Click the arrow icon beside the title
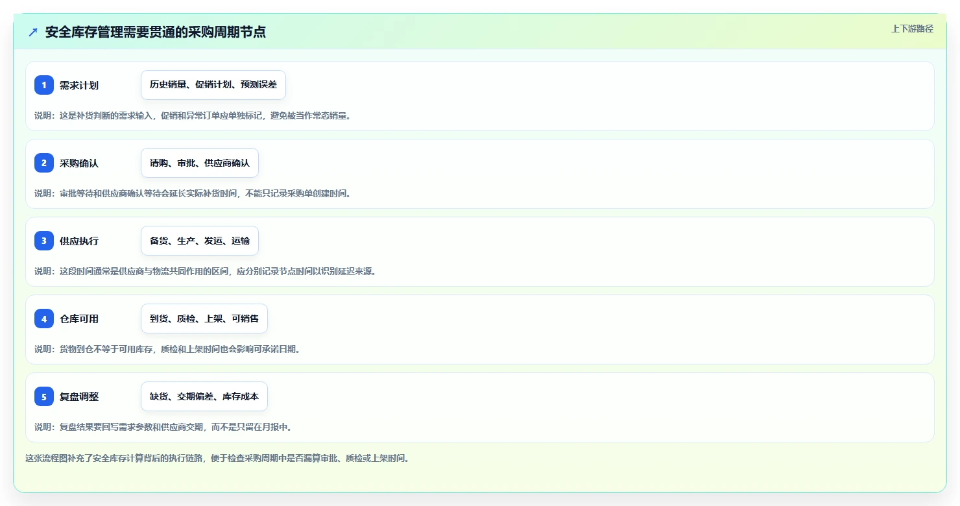The height and width of the screenshot is (506, 960). pyautogui.click(x=33, y=32)
